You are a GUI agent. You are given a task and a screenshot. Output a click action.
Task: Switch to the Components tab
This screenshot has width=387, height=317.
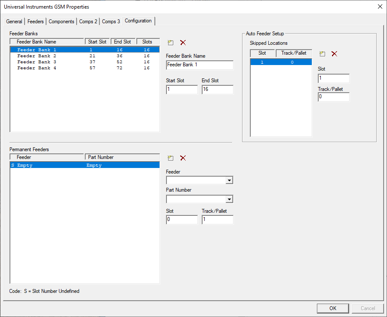[x=61, y=21]
